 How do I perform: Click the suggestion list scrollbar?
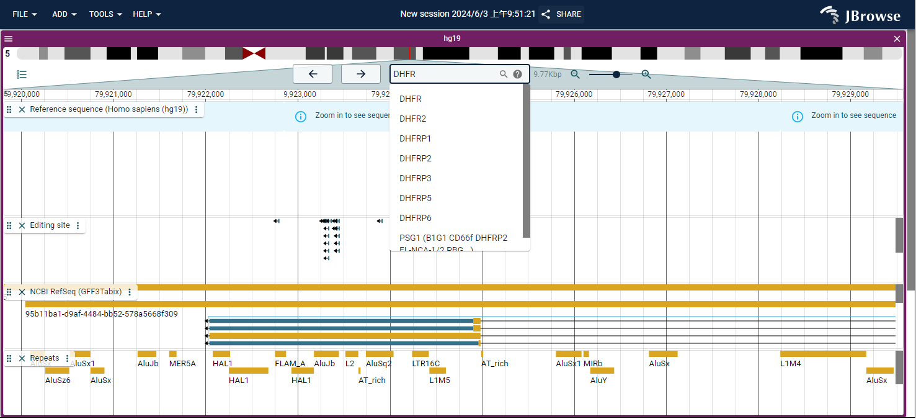pyautogui.click(x=527, y=160)
